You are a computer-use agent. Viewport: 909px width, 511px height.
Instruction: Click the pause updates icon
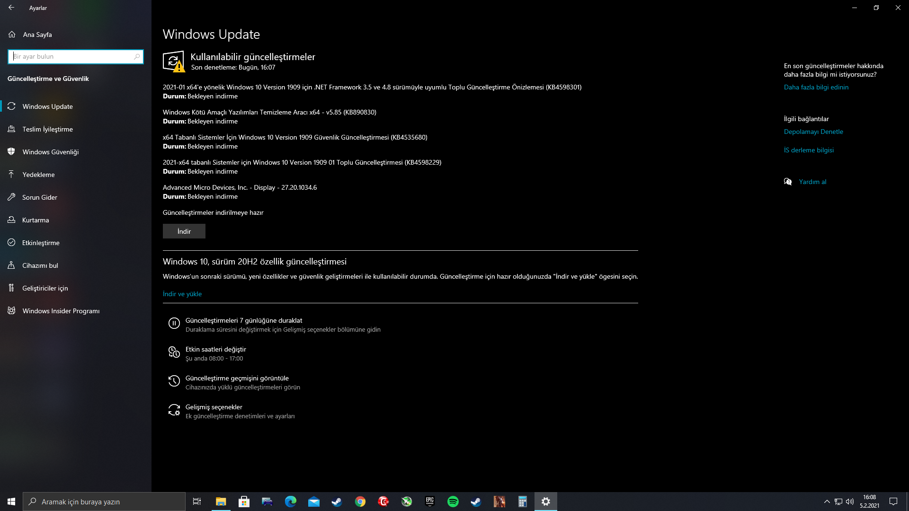tap(174, 323)
